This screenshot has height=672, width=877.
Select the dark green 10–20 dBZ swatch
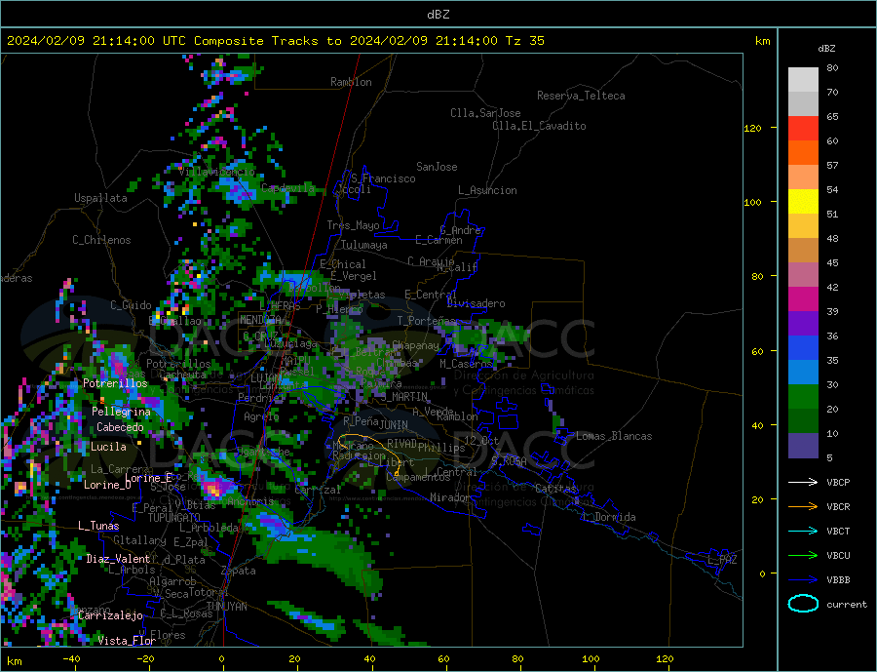tap(803, 421)
